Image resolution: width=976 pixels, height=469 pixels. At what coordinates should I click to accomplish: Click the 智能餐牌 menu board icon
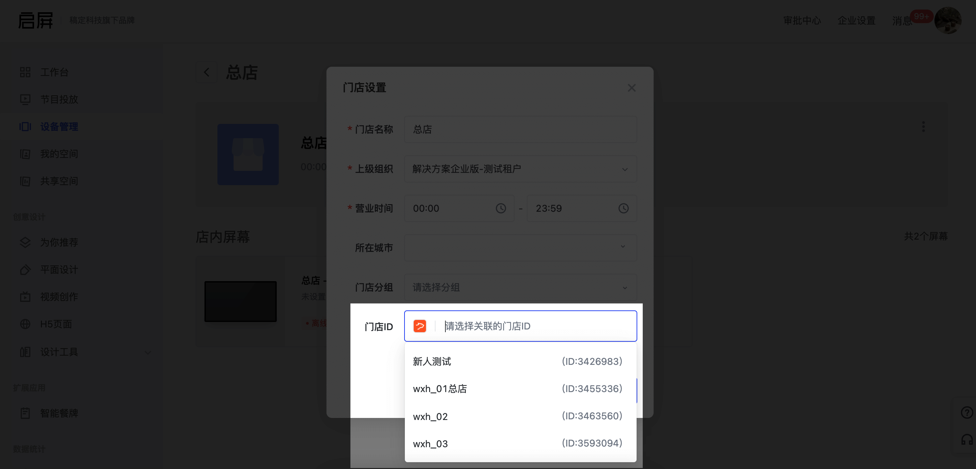(25, 414)
